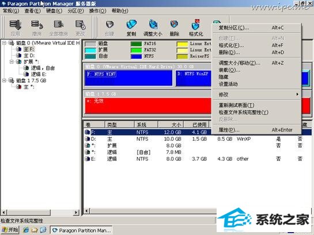Collapse the 磁盘 0 VMware tree node
Screen dimensions: 314x235
4,43
